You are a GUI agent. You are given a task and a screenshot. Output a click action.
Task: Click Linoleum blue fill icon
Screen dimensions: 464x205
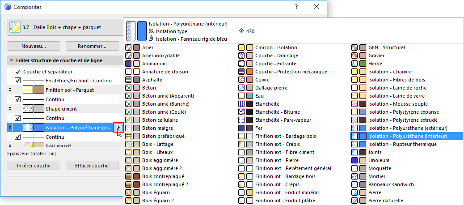click(x=354, y=160)
